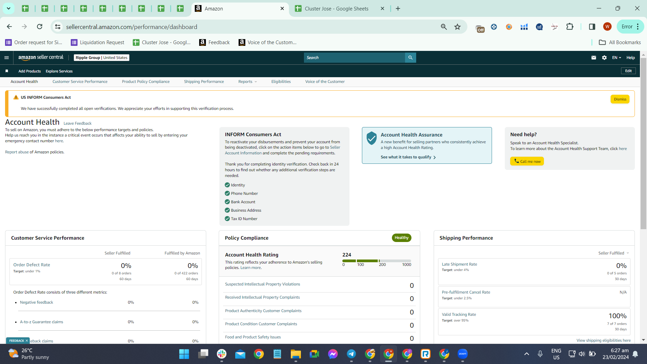Open the Error browser menu button
Screen dimensions: 647x364
(630, 27)
